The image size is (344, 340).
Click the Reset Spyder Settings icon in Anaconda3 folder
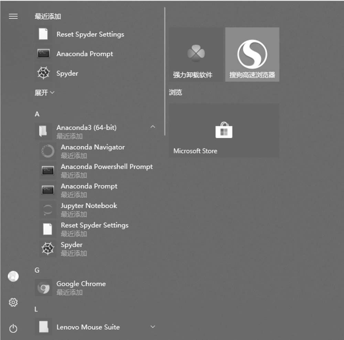click(48, 229)
